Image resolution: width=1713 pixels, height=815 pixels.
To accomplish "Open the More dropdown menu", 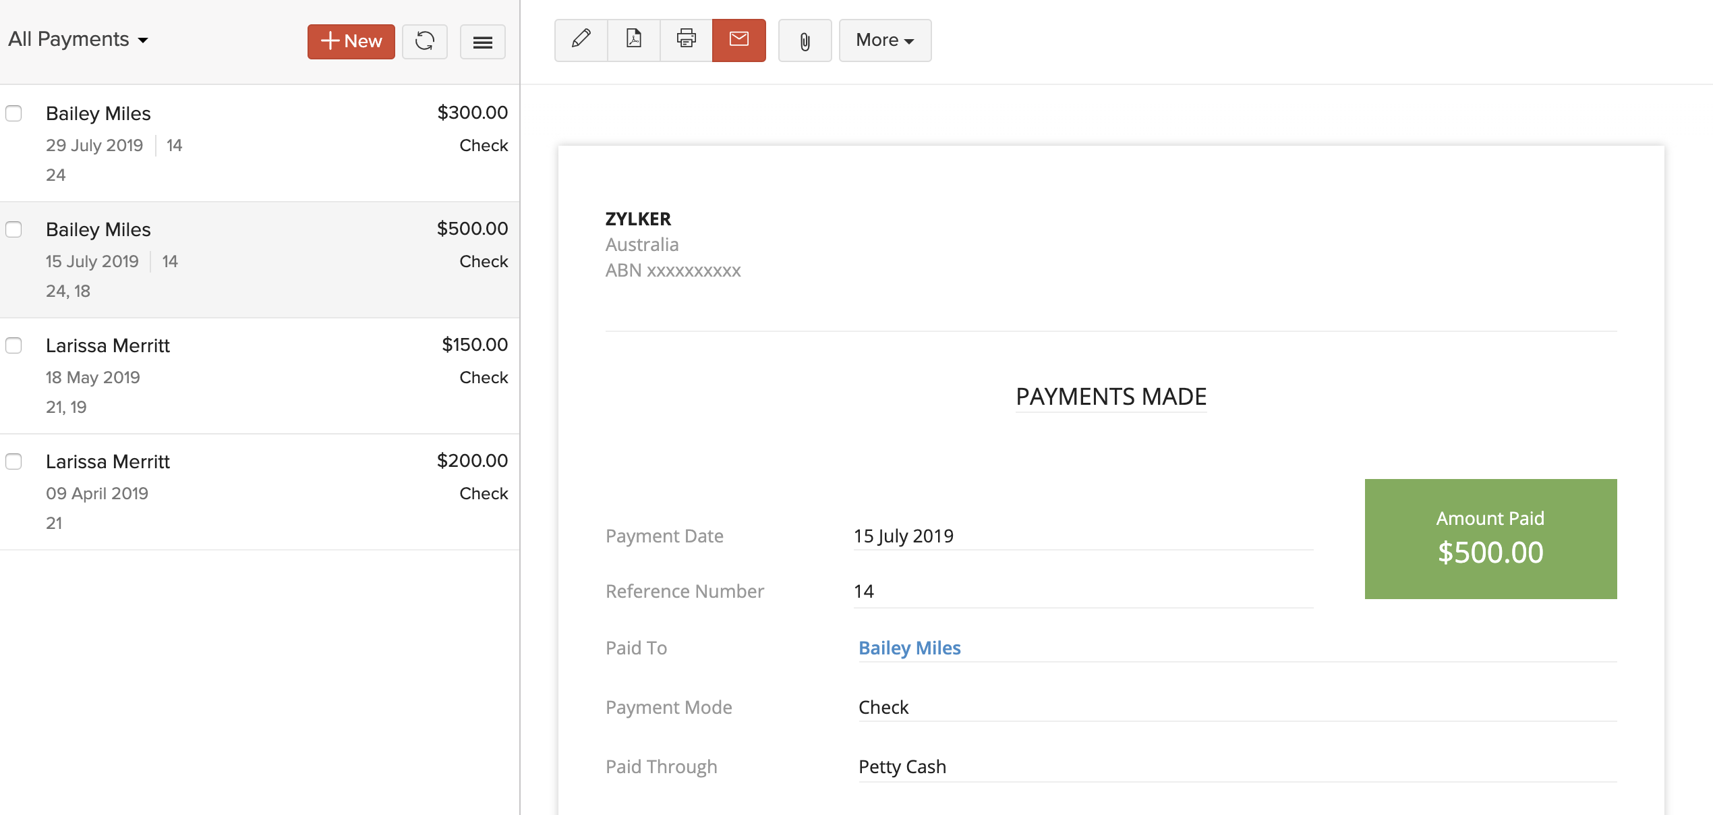I will point(884,40).
